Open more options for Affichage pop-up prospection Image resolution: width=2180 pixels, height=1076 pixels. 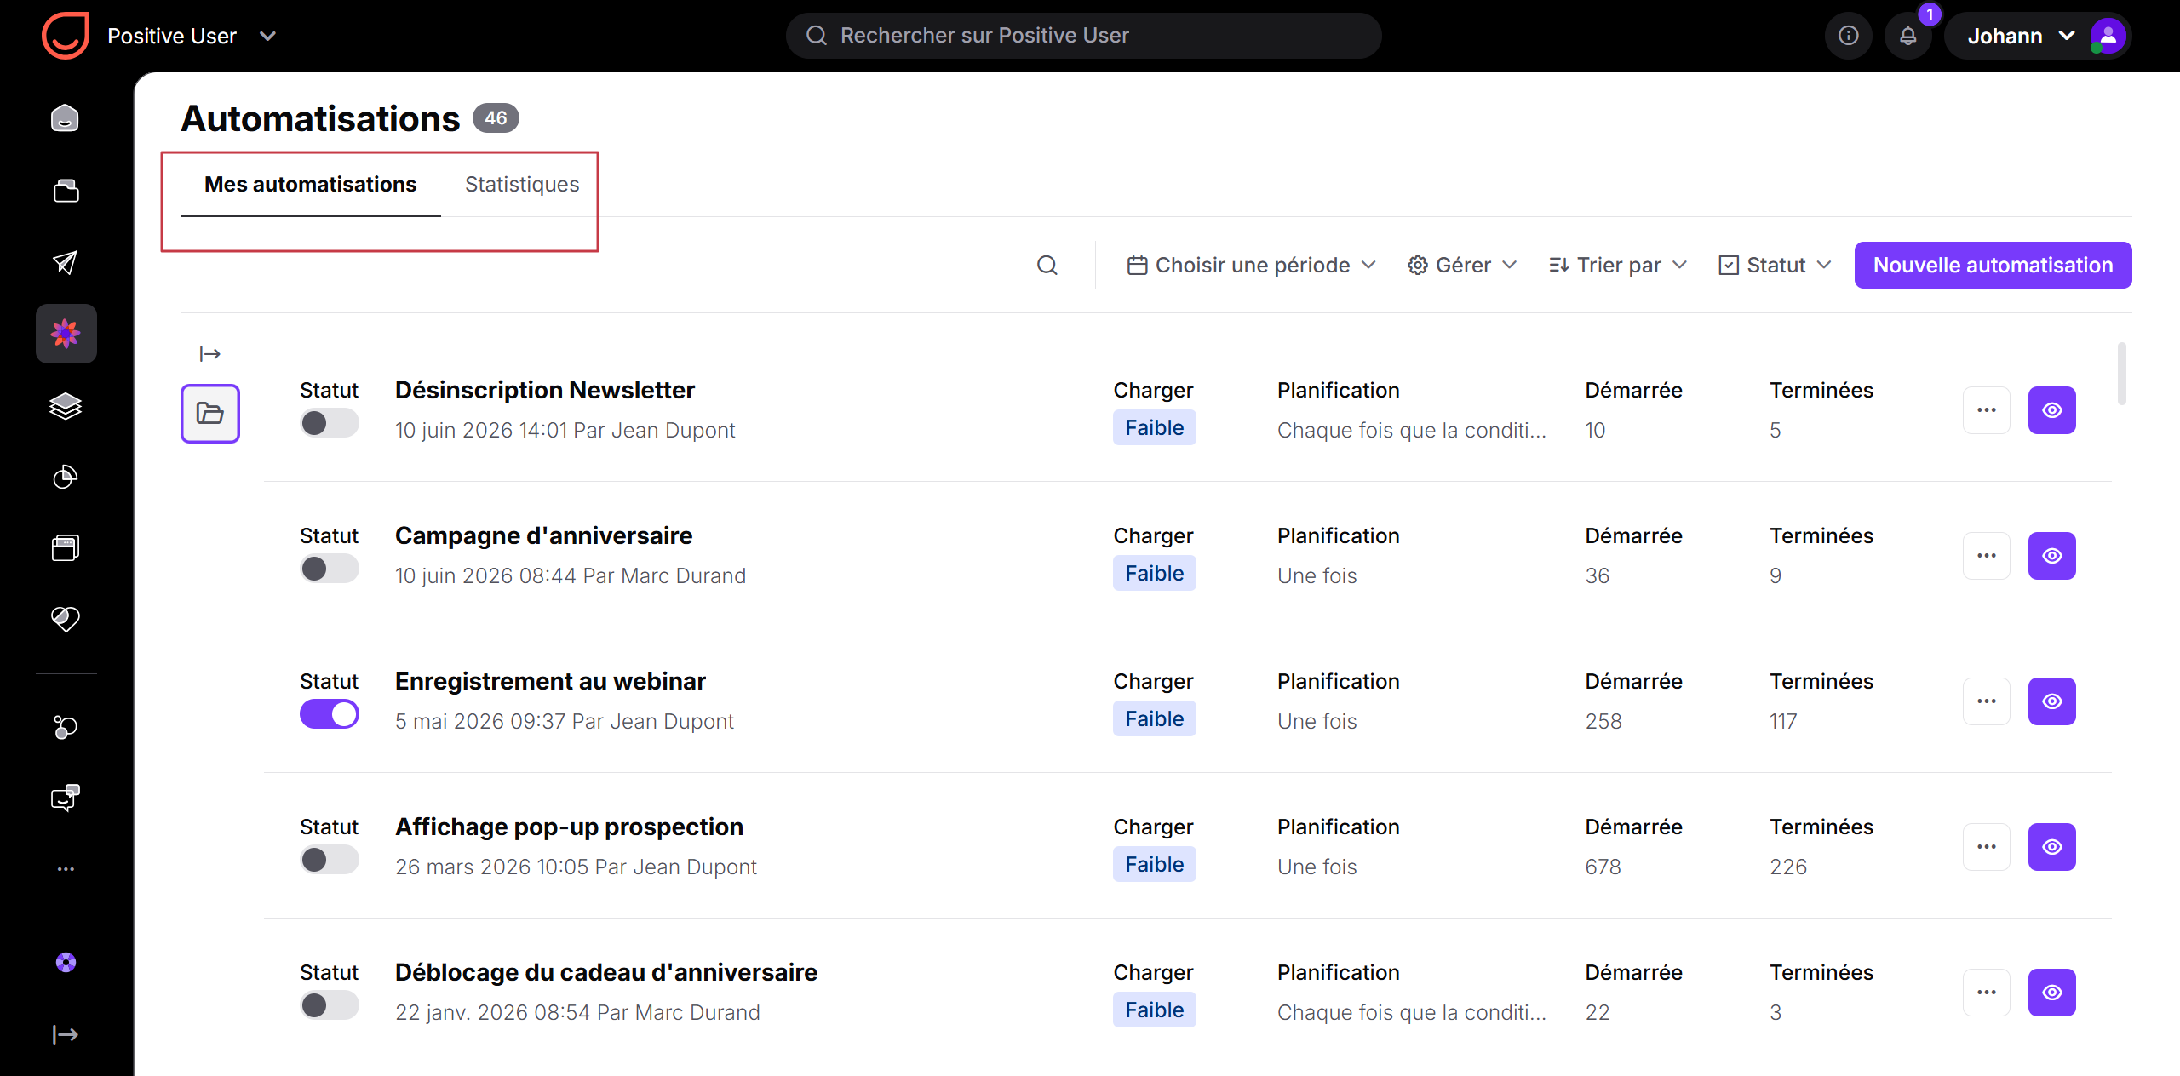coord(1987,847)
